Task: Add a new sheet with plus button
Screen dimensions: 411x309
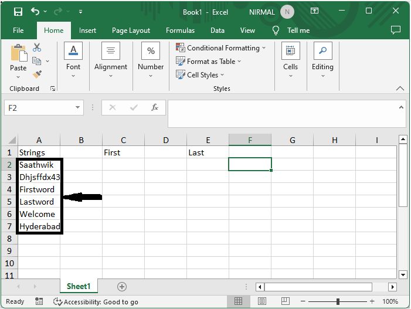Action: coord(122,287)
